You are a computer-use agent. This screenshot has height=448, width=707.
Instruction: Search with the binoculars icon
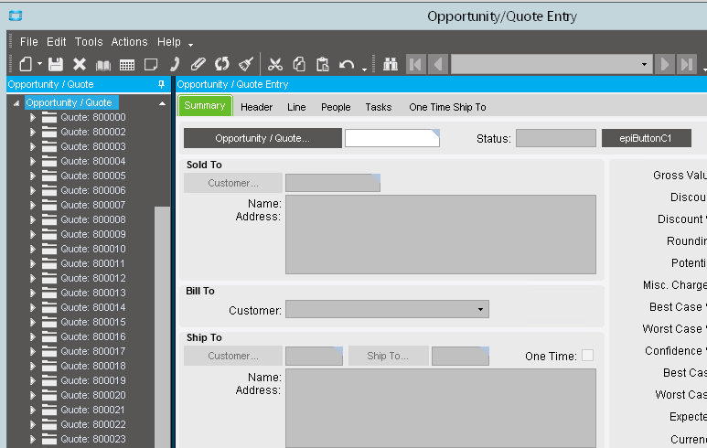(390, 64)
